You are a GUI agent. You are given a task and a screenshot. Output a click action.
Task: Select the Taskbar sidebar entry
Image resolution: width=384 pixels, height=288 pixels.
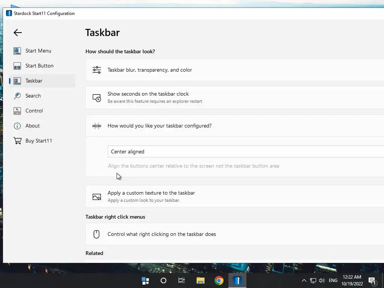click(42, 81)
